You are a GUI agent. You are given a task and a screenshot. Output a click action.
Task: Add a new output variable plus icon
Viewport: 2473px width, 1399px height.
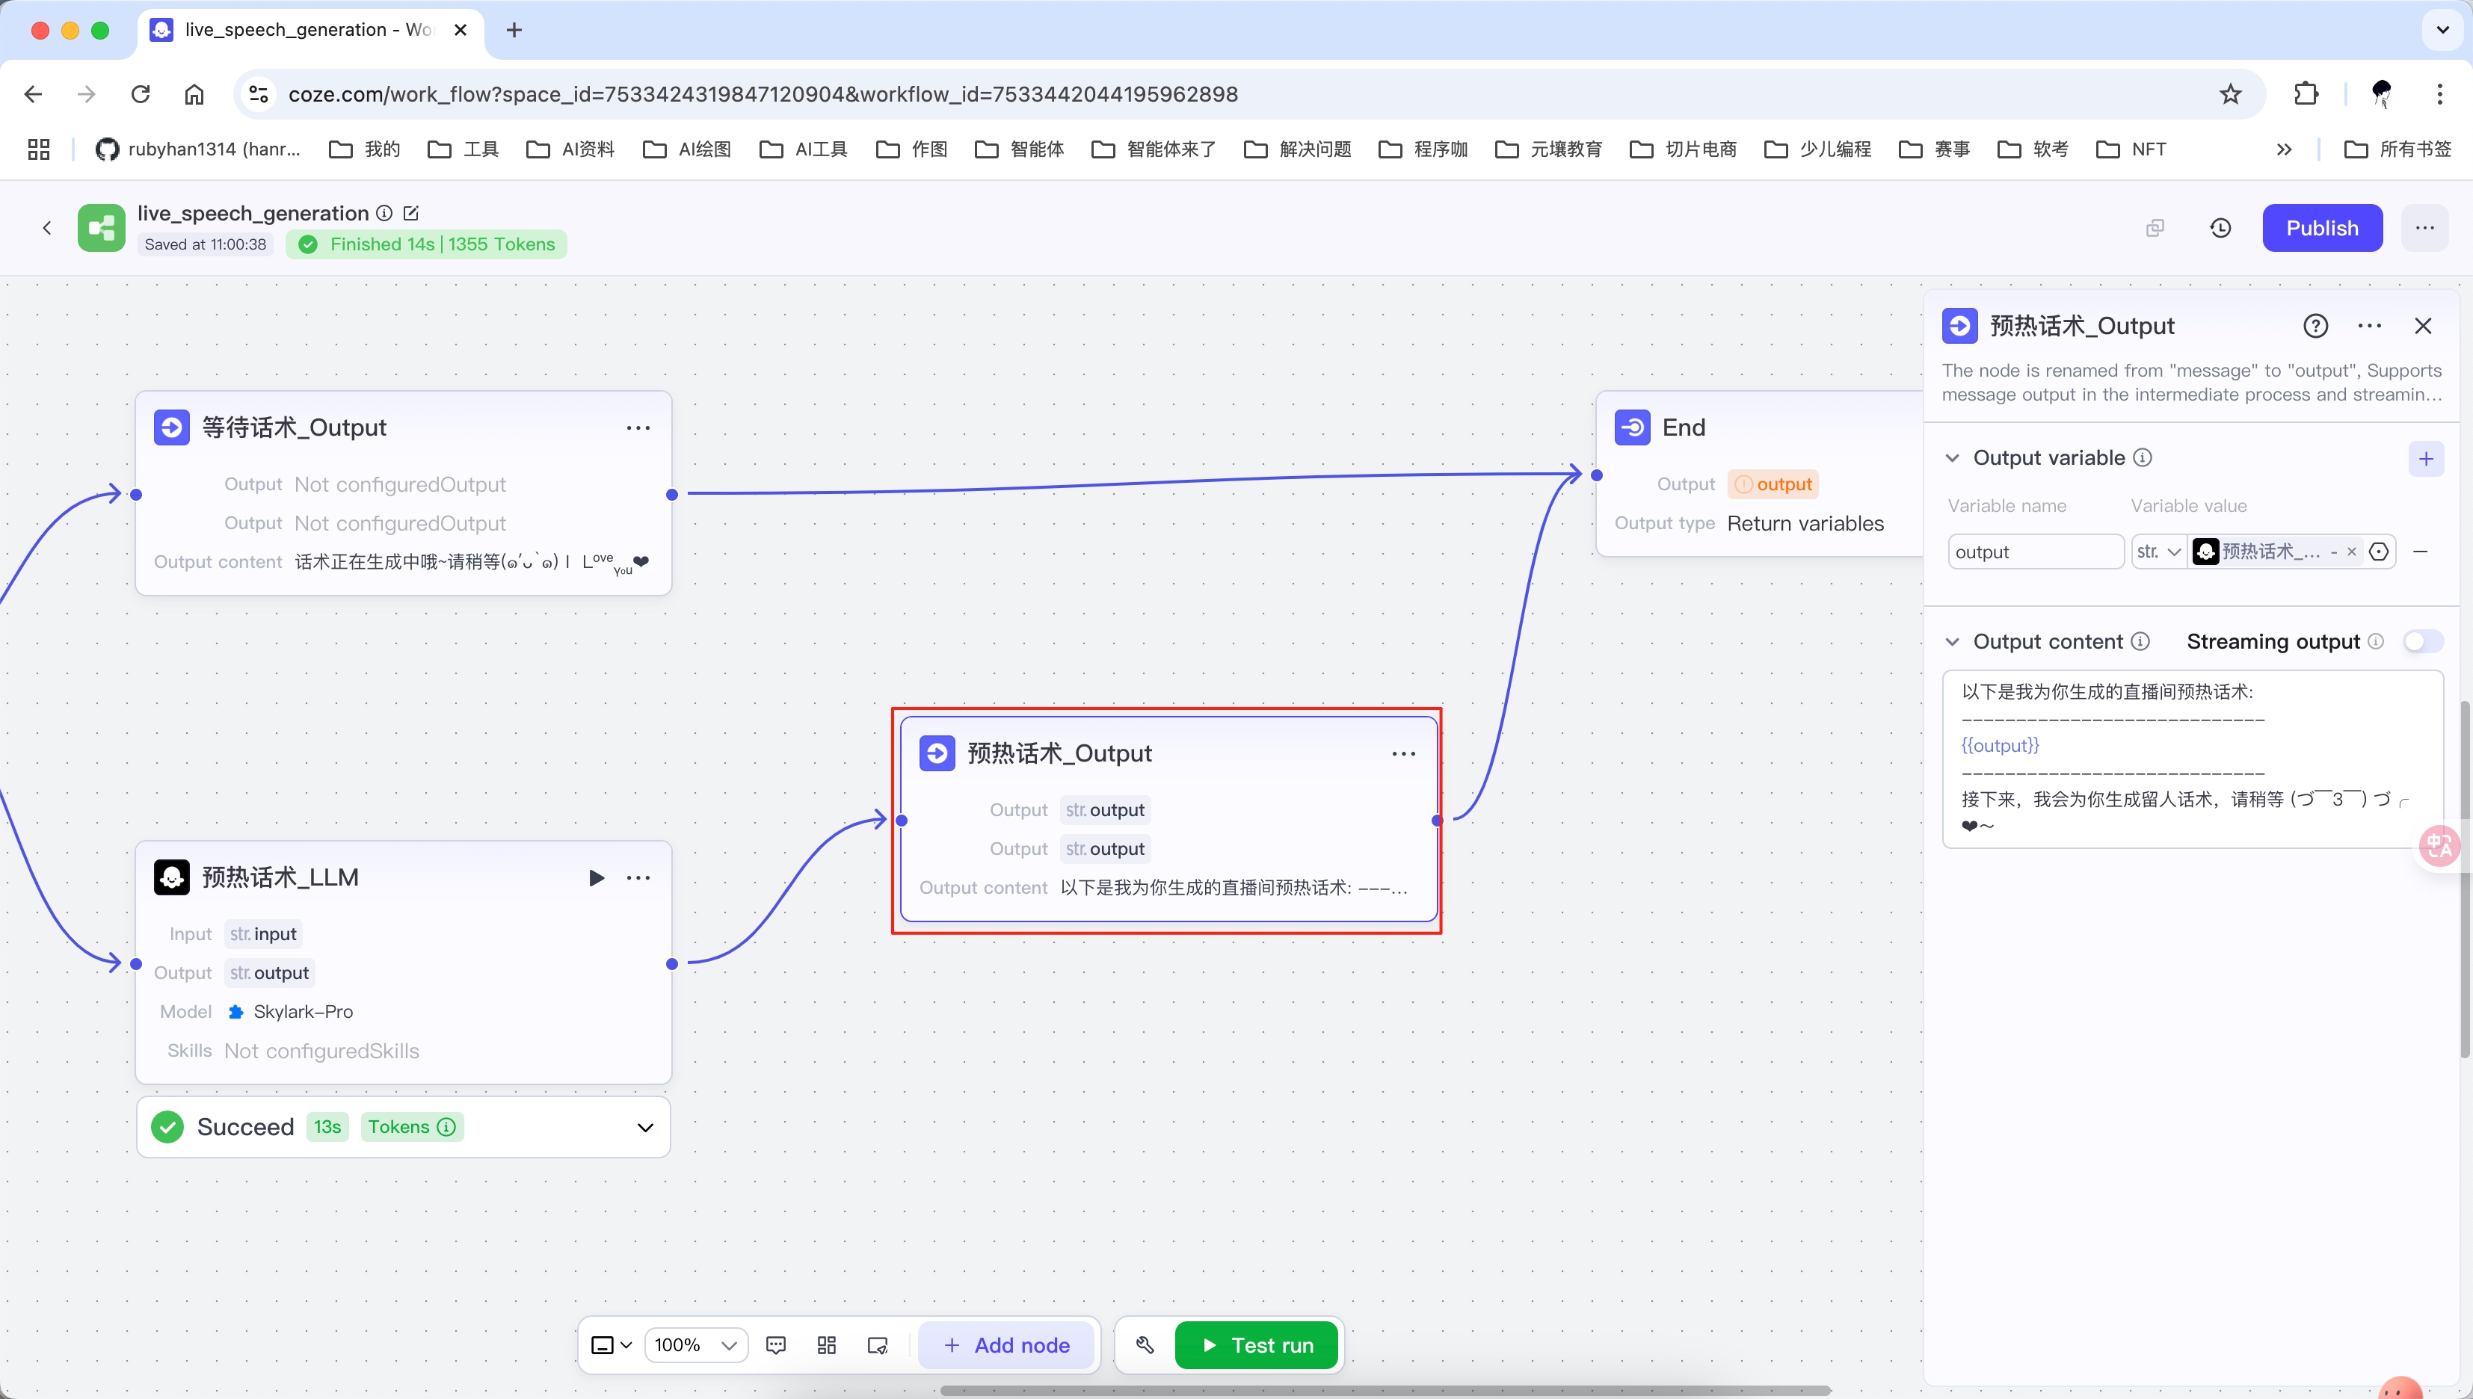click(x=2425, y=458)
